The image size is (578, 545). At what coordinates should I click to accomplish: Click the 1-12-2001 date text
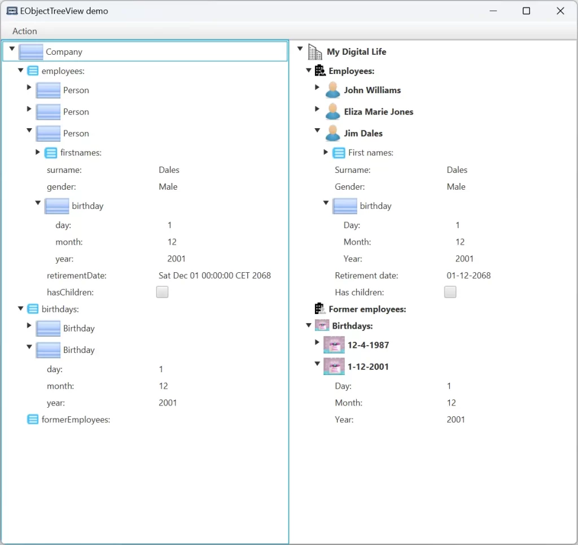(x=368, y=367)
